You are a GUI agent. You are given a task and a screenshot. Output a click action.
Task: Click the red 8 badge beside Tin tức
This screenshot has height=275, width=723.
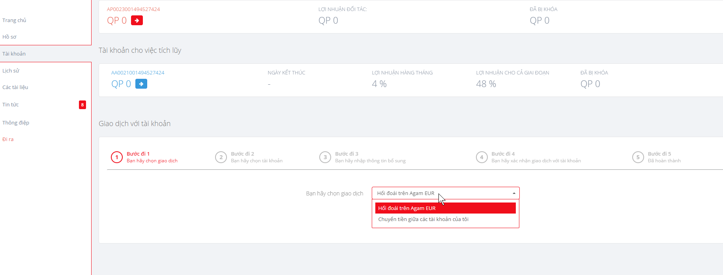point(82,105)
